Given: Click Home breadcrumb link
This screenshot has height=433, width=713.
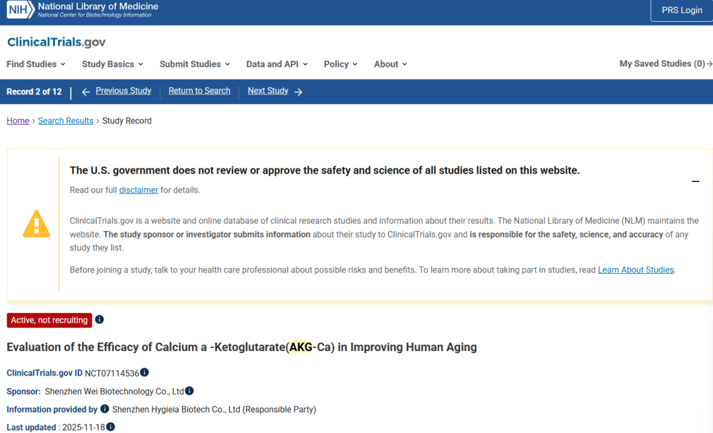Looking at the screenshot, I should click(18, 121).
